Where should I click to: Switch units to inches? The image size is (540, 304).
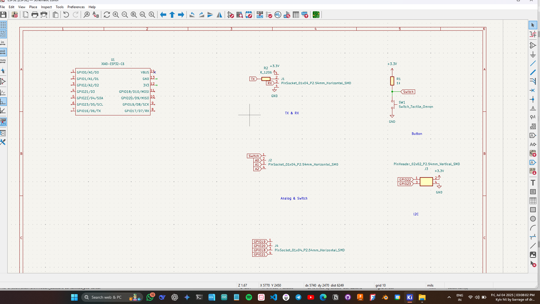point(3,43)
